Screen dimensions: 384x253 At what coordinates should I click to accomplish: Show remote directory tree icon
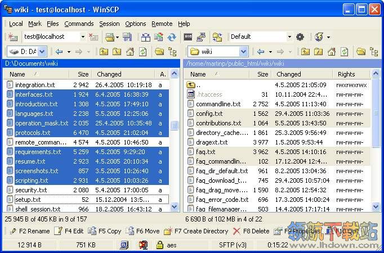374,52
